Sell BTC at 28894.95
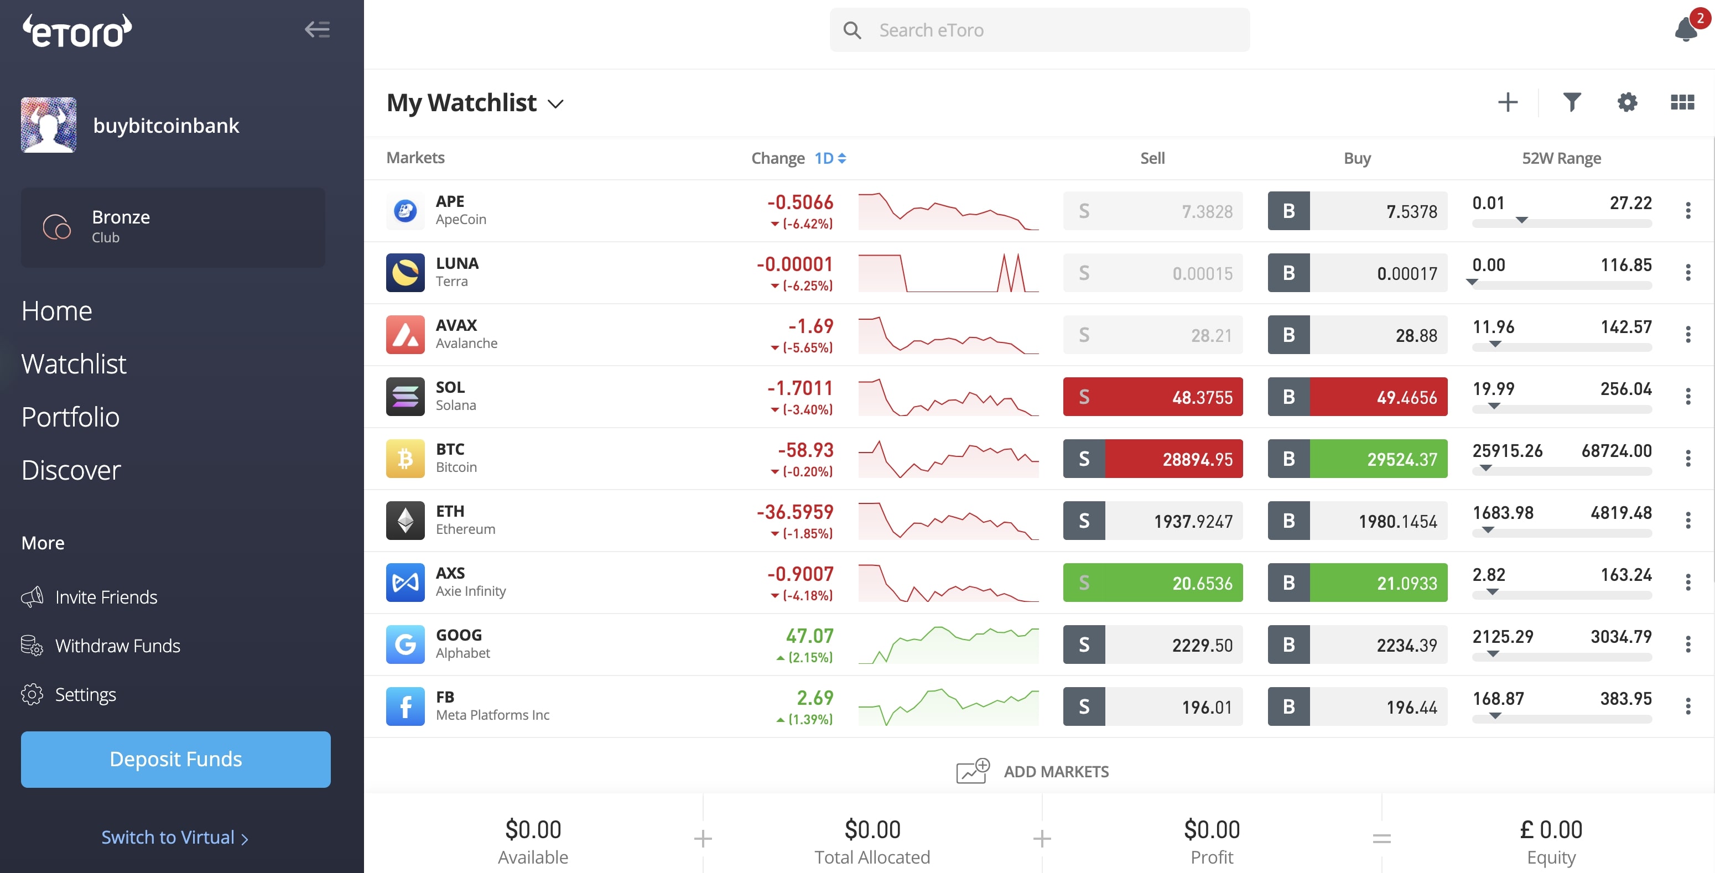1715x873 pixels. click(x=1152, y=459)
